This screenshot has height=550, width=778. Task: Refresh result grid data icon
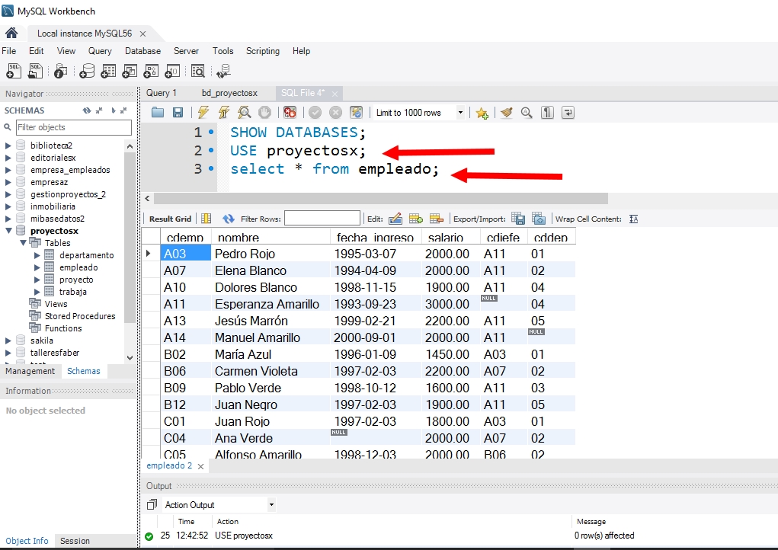click(228, 219)
